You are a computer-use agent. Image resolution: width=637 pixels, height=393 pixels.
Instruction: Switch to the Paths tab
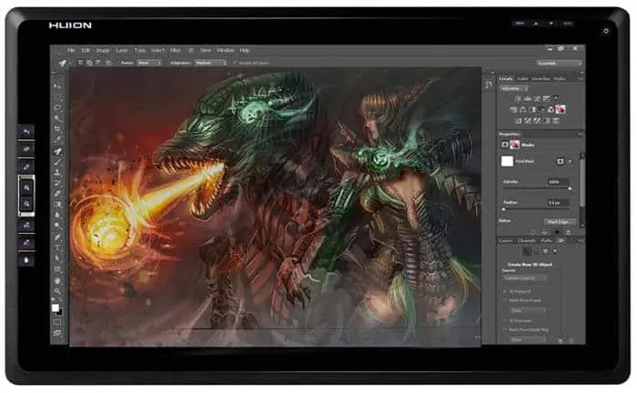click(546, 241)
